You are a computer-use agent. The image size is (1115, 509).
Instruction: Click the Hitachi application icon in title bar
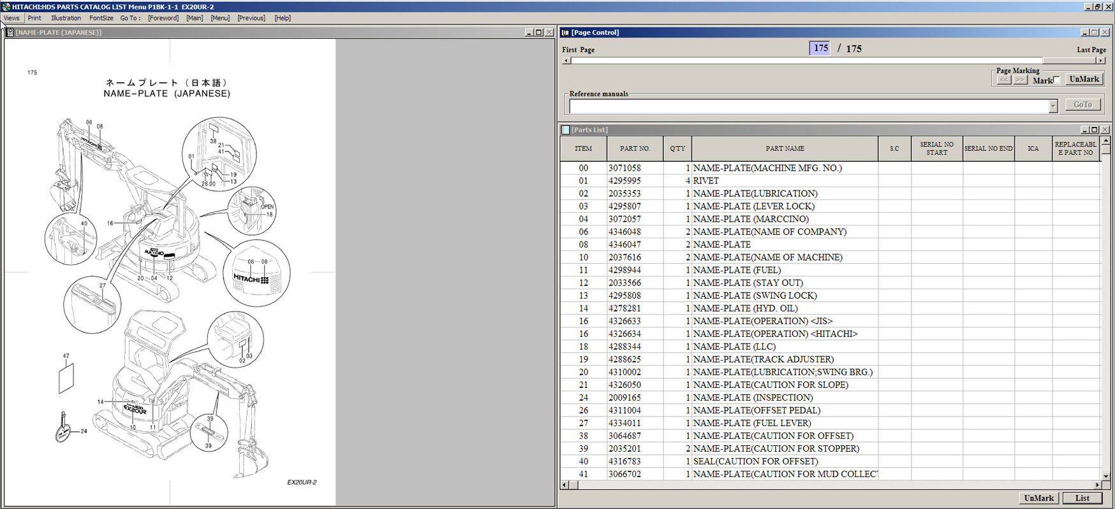point(6,6)
